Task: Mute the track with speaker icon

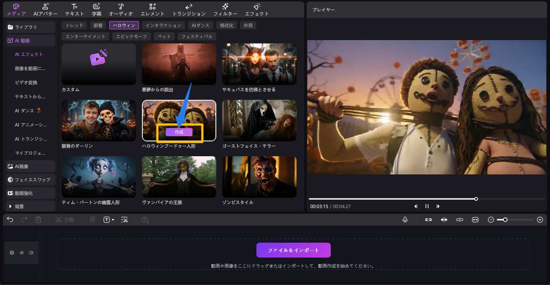Action: [31, 253]
